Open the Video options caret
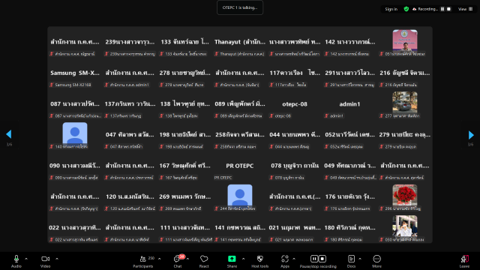The height and width of the screenshot is (270, 480). tap(57, 259)
